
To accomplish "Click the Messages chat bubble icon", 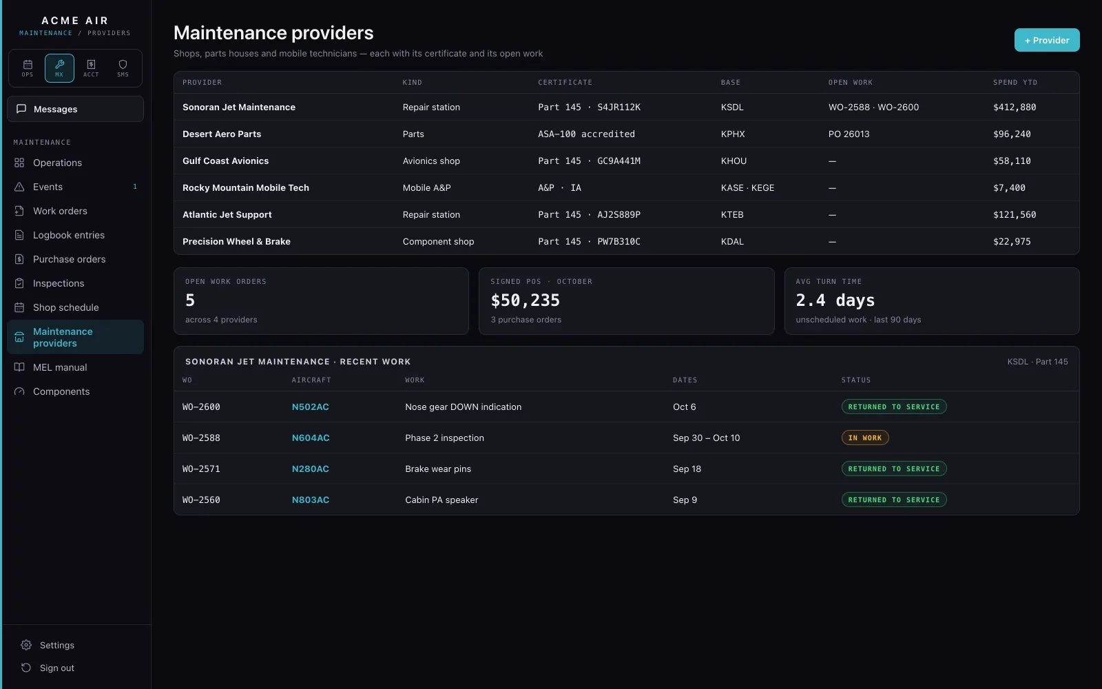I will click(x=21, y=109).
